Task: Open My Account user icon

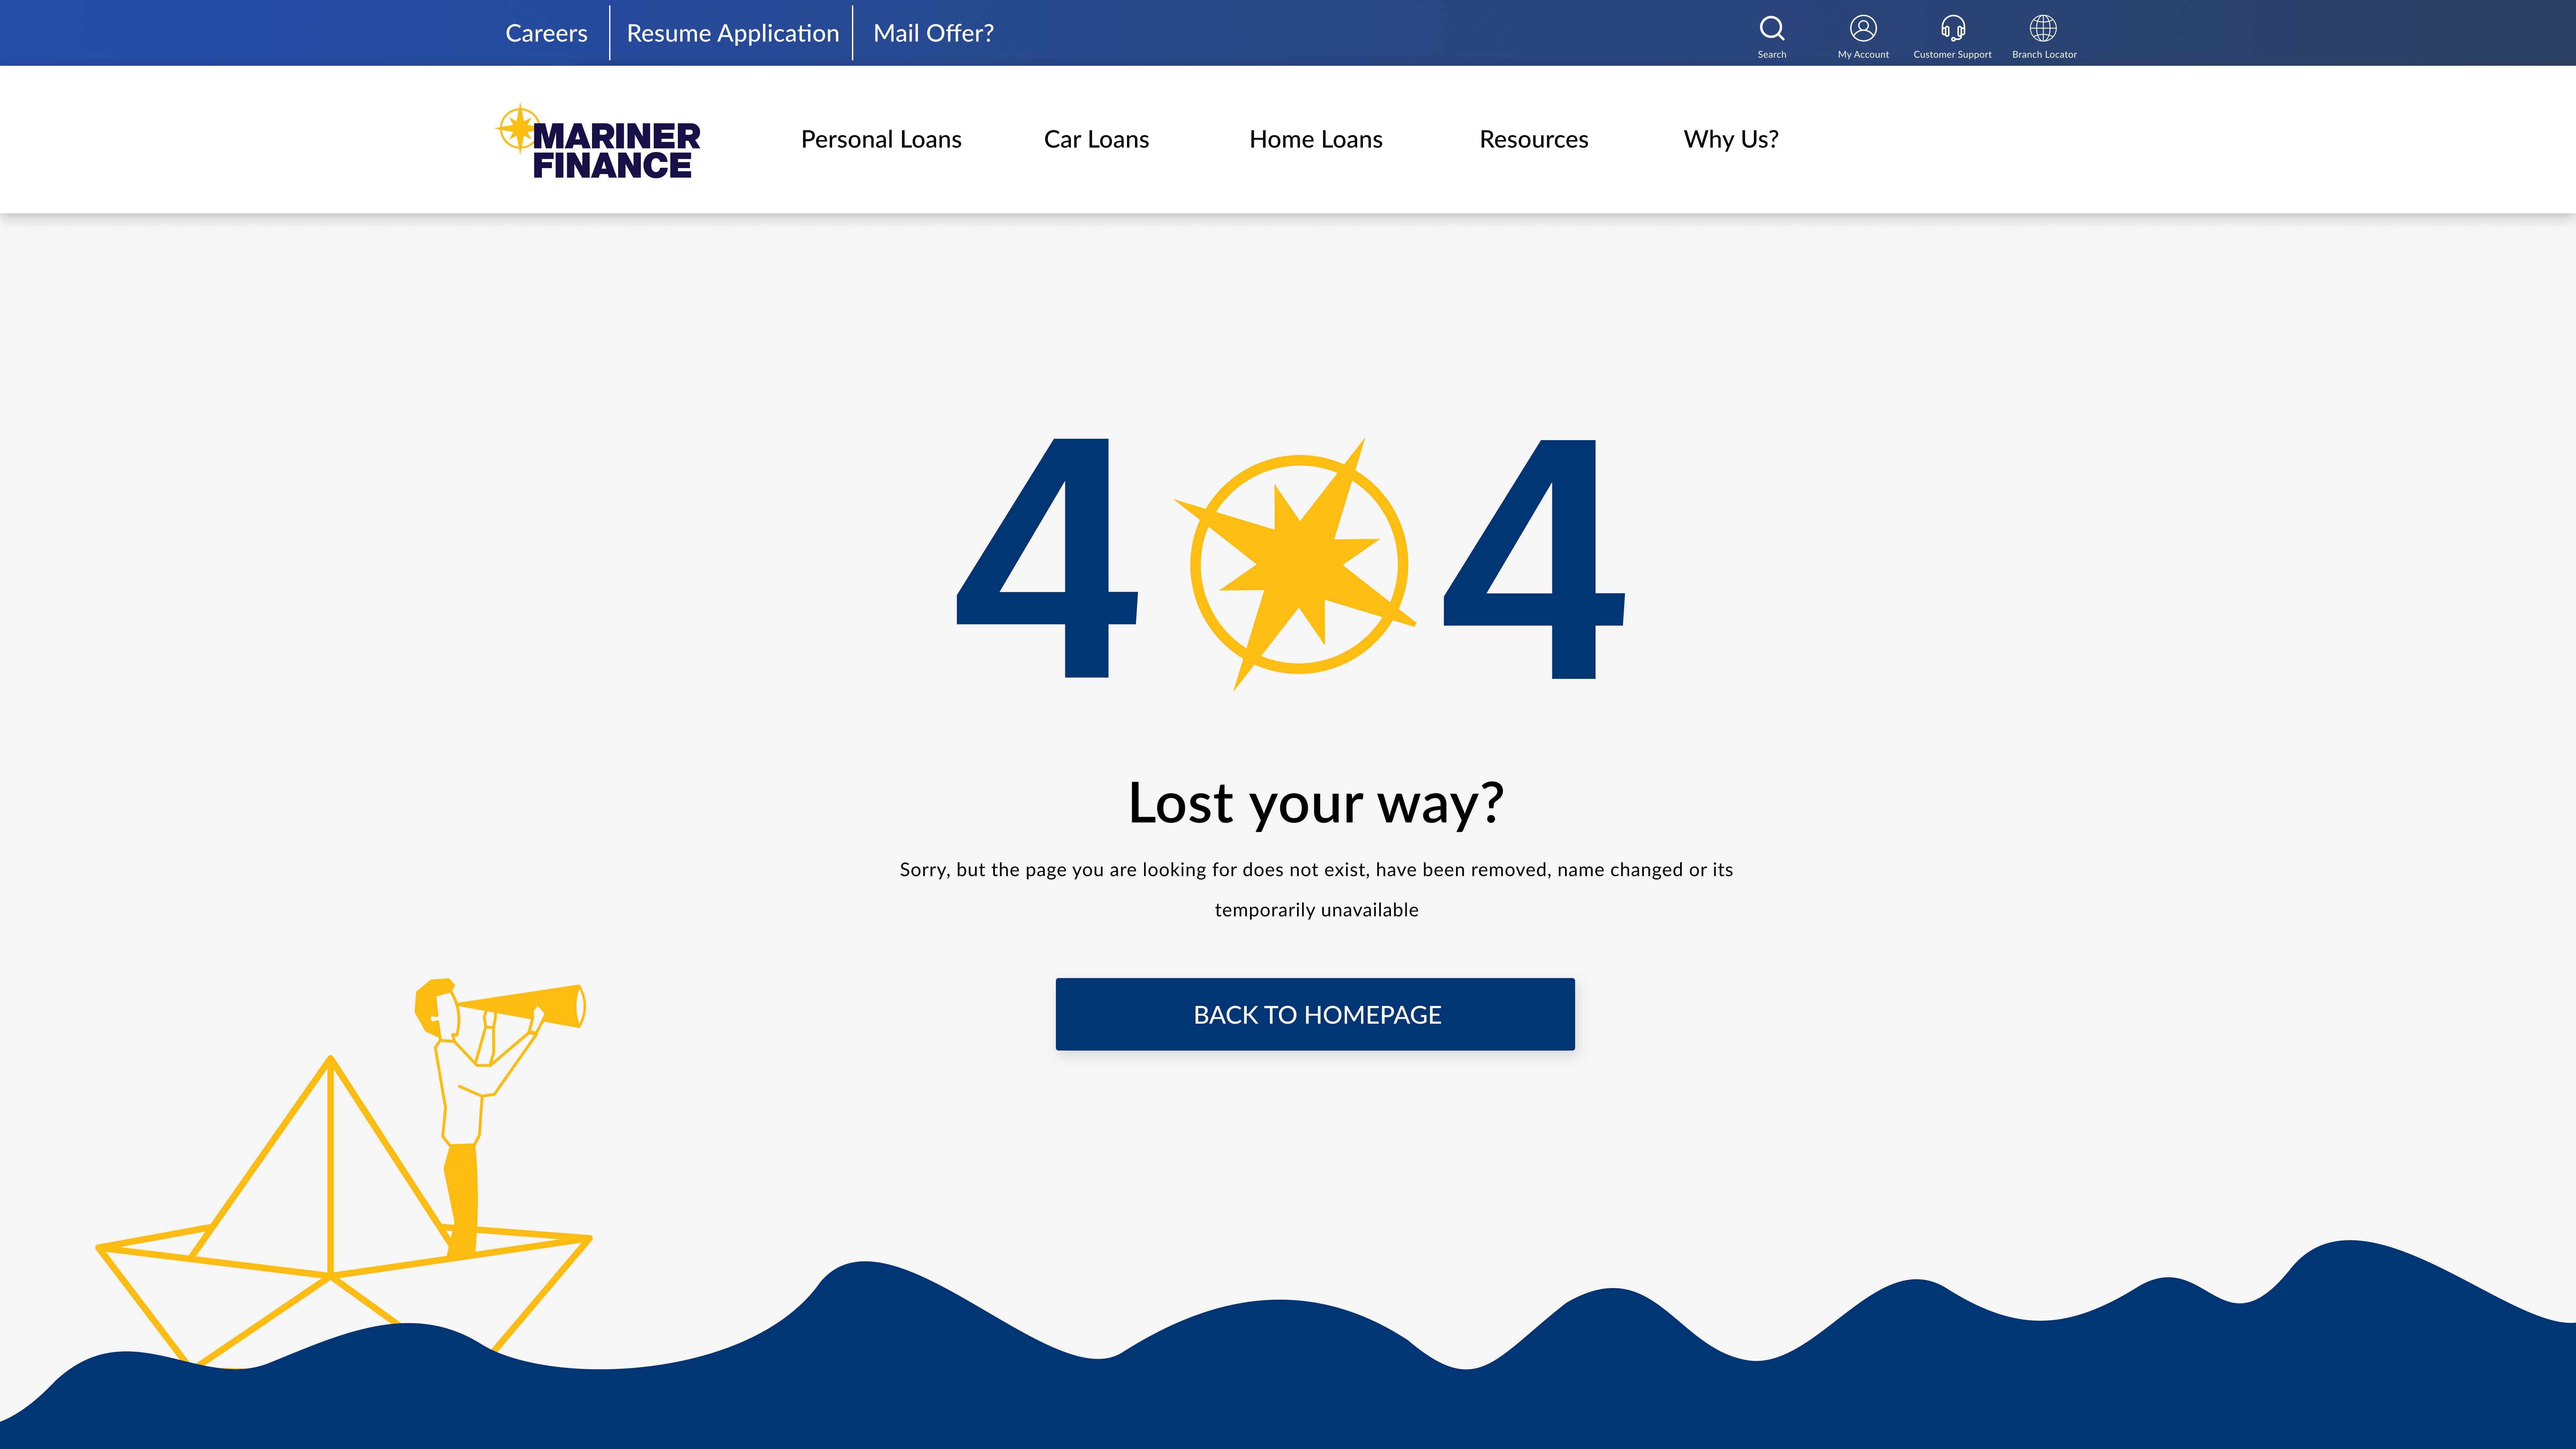Action: coord(1863,28)
